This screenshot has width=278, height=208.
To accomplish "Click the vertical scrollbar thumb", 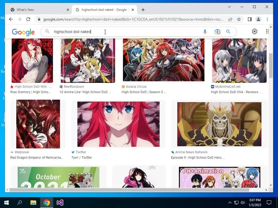I will 271,66.
